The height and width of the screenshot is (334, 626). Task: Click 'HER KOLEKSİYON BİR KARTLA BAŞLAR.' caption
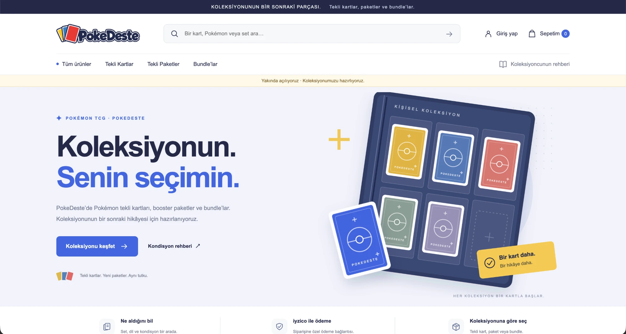499,296
